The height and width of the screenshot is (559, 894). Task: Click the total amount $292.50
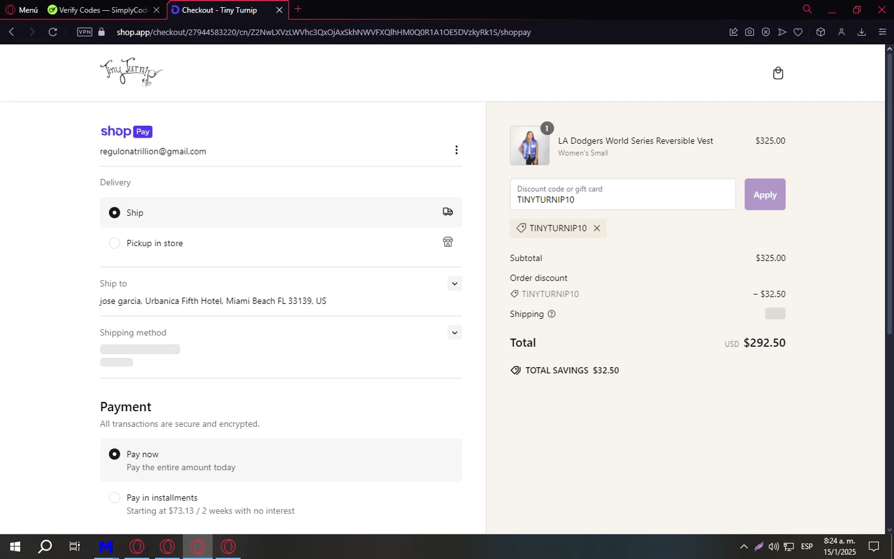point(764,343)
